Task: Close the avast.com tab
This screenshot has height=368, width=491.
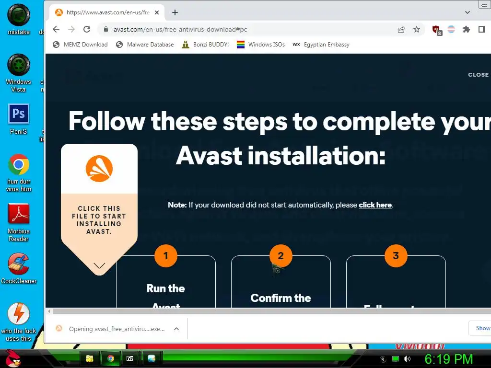Action: click(157, 12)
